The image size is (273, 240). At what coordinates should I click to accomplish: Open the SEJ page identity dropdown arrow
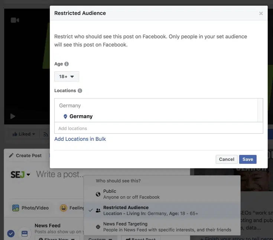tap(28, 174)
